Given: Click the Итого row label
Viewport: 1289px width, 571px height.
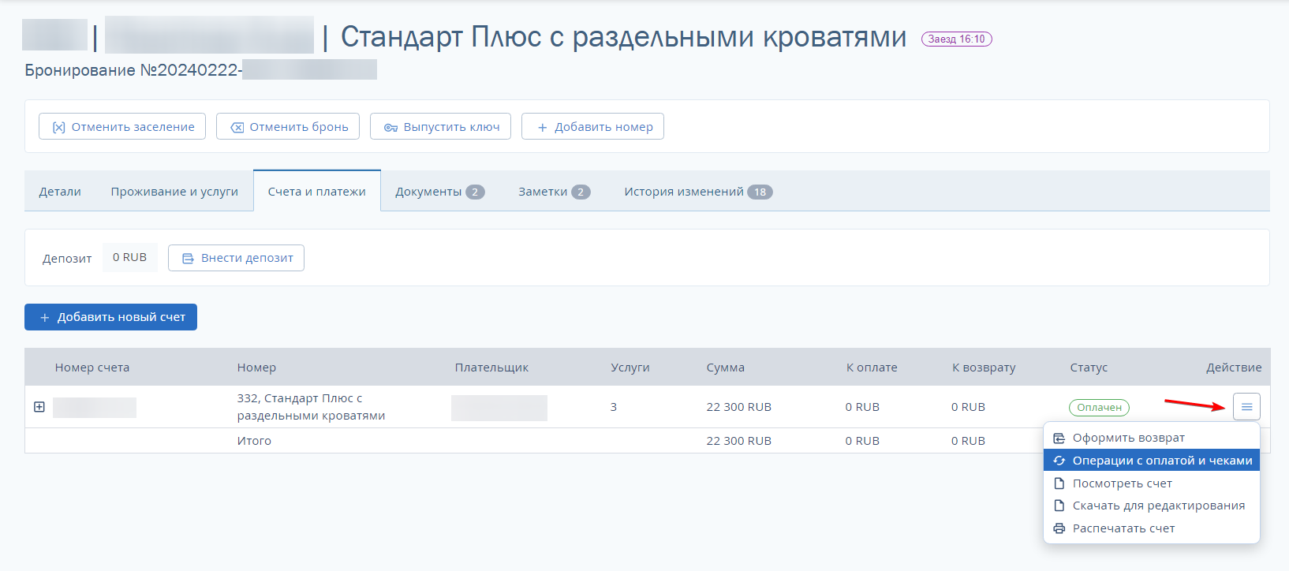Looking at the screenshot, I should (x=254, y=441).
